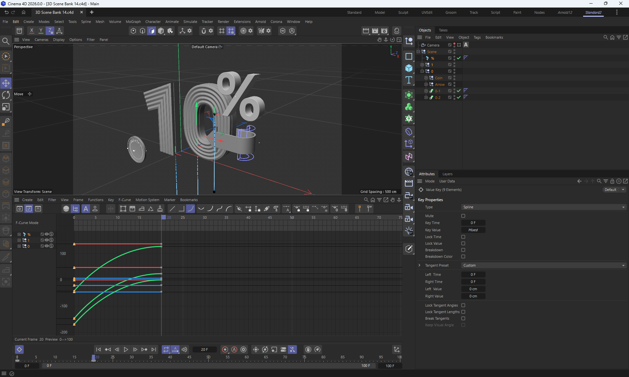Toggle the Autokeying button
Viewport: 629px width, 377px height.
(x=234, y=349)
